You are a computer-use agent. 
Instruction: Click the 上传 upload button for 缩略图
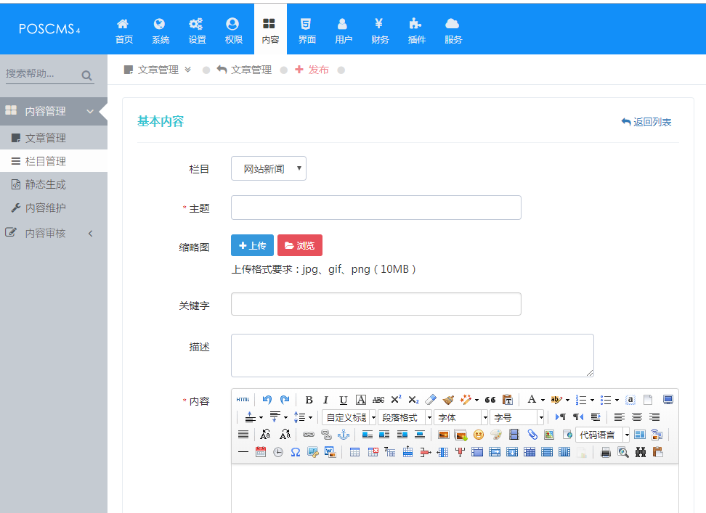pos(252,245)
